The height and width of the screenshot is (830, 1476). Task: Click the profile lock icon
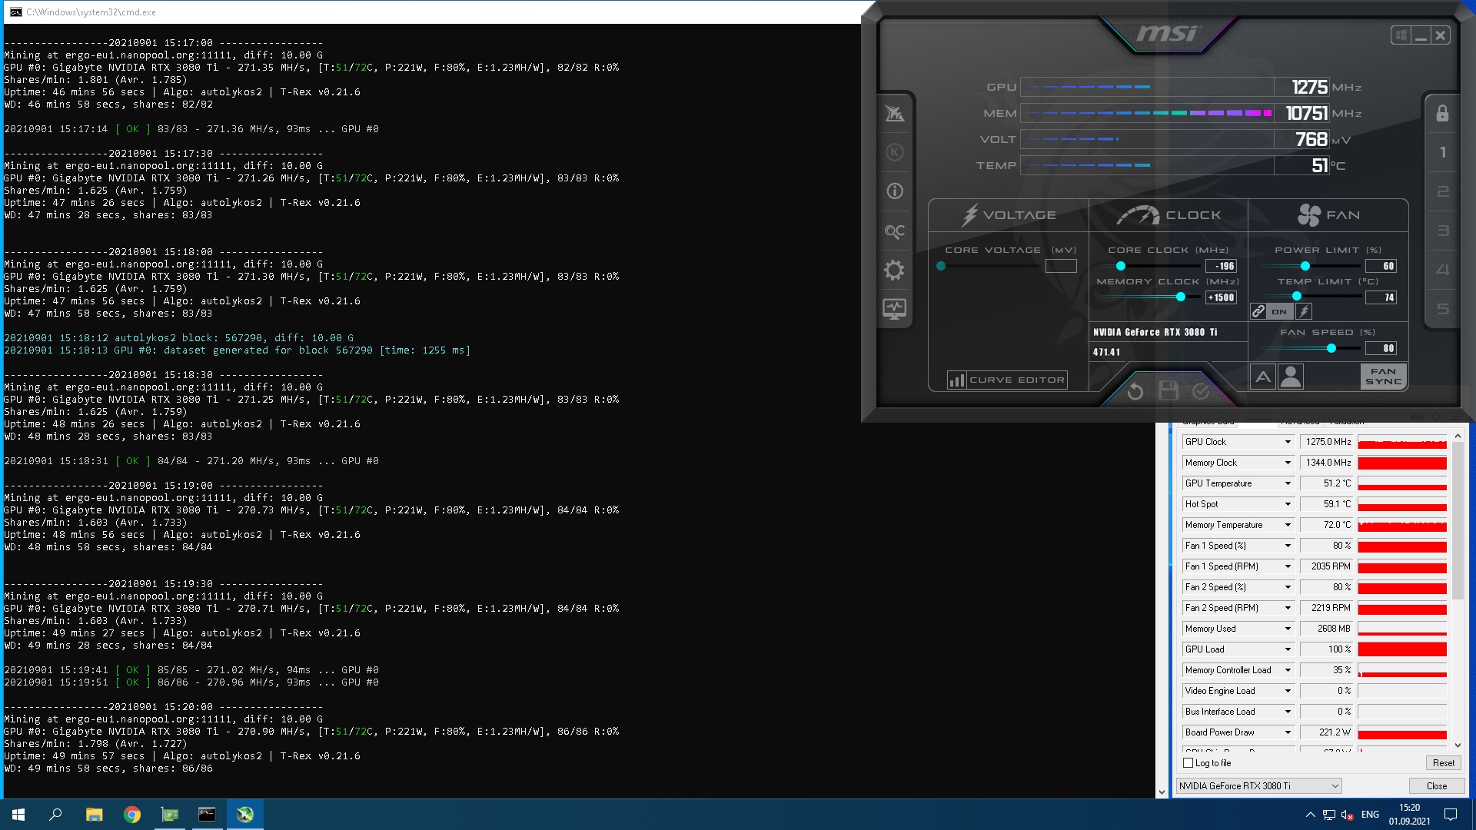tap(1442, 114)
